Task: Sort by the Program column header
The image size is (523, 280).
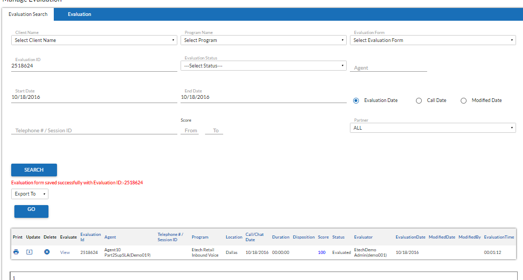Action: coord(200,237)
